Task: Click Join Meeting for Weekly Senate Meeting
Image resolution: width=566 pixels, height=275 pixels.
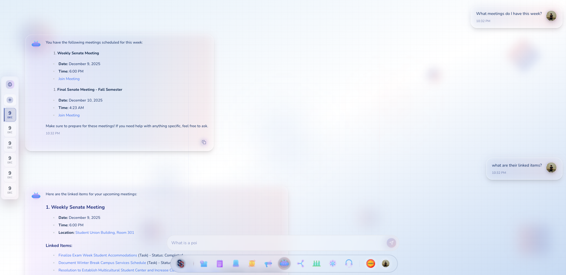Action: (x=69, y=79)
